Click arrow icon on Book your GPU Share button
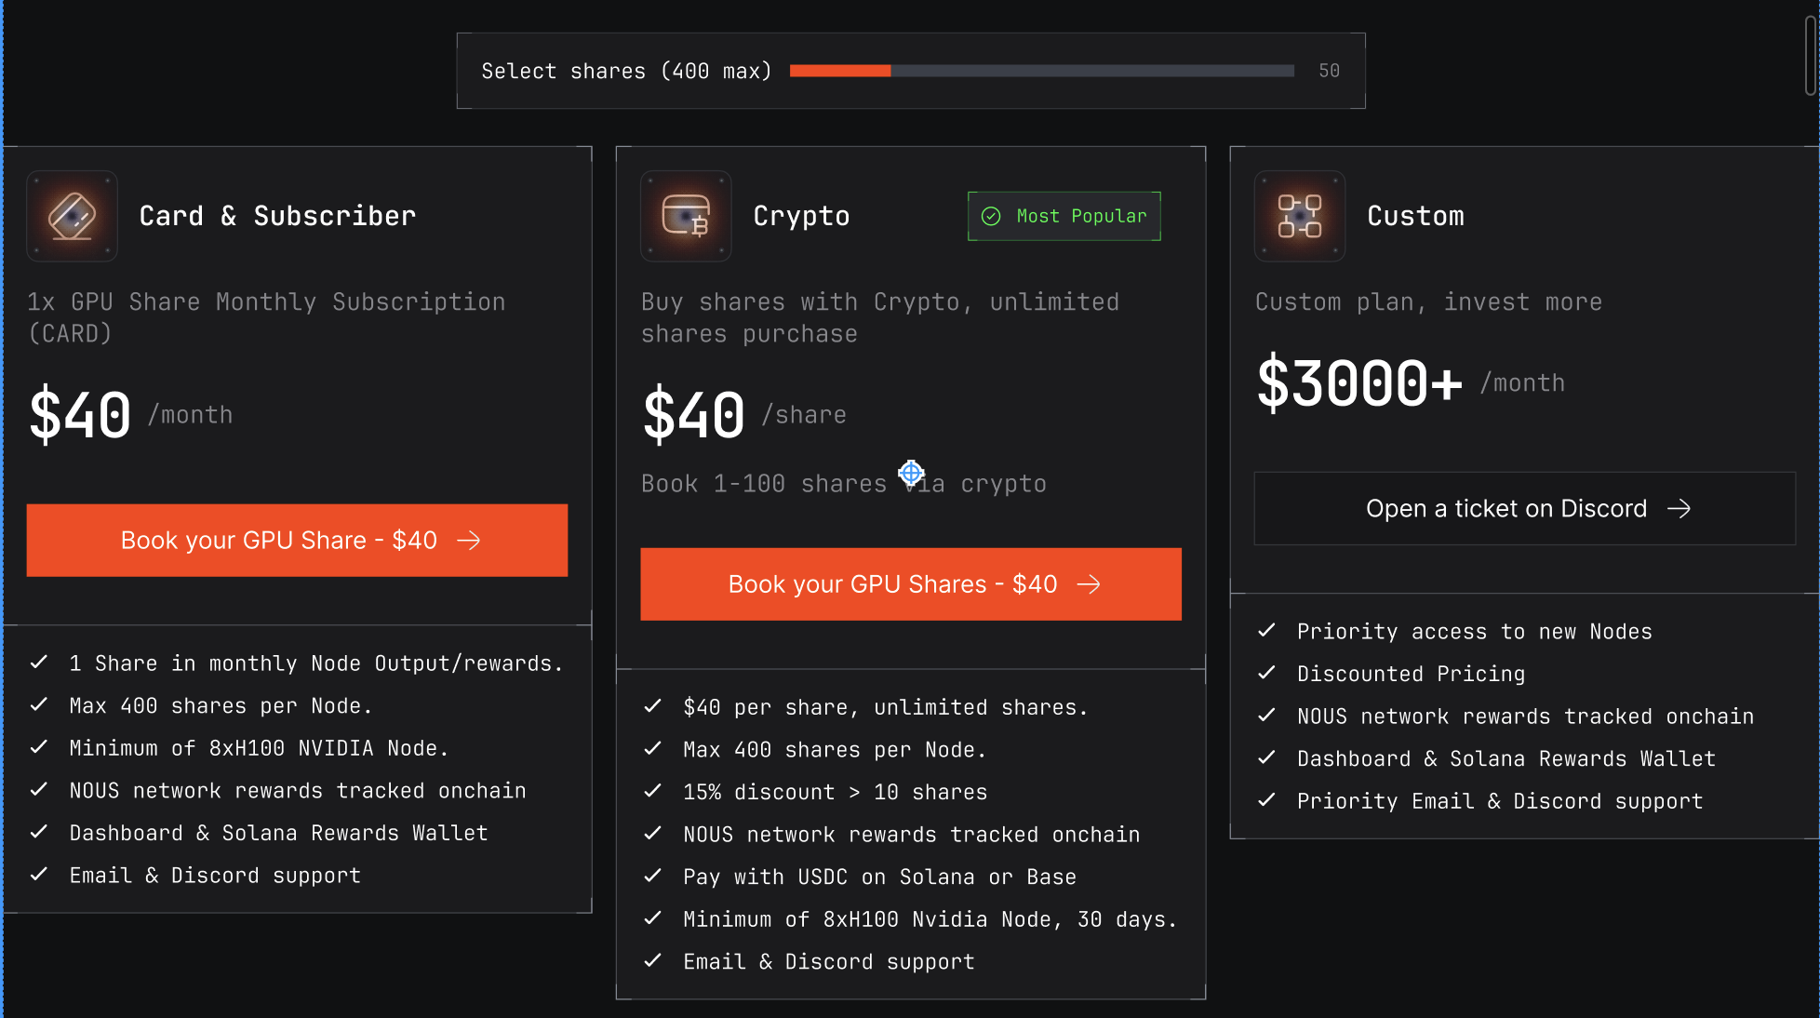Screen dimensions: 1820x1018 (x=469, y=541)
